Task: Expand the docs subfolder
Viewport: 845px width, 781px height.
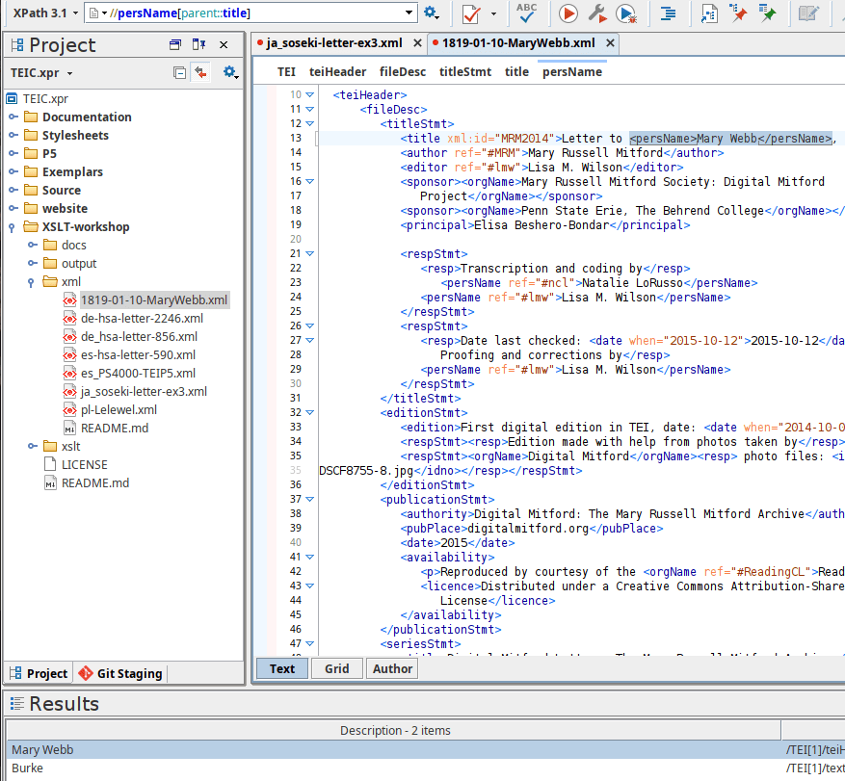Action: click(x=33, y=245)
